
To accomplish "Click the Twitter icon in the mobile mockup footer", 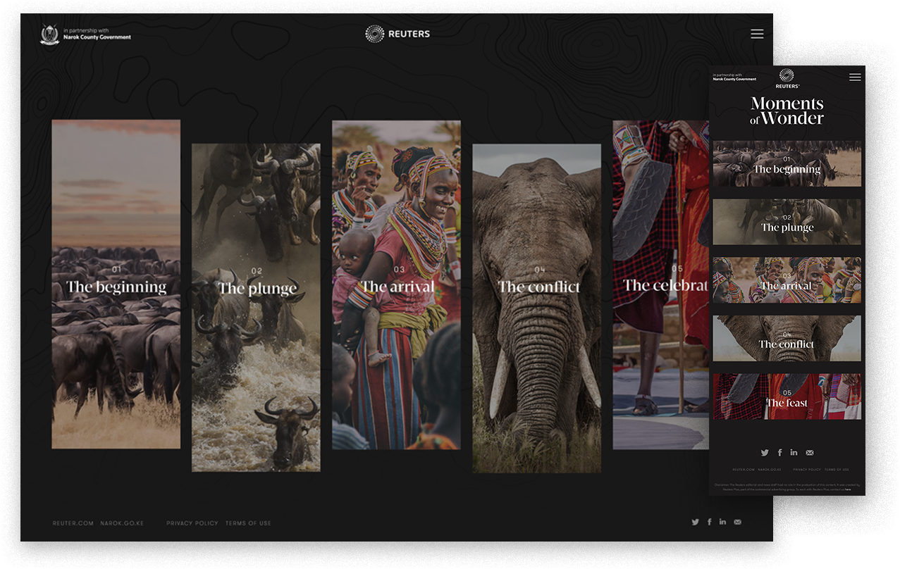I will [765, 453].
